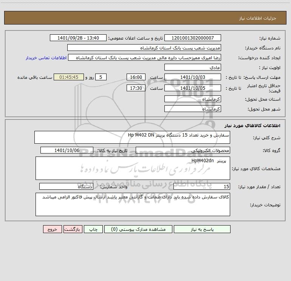Click general description field Hp M402 DN
291x281 pixels.
pyautogui.click(x=132, y=137)
